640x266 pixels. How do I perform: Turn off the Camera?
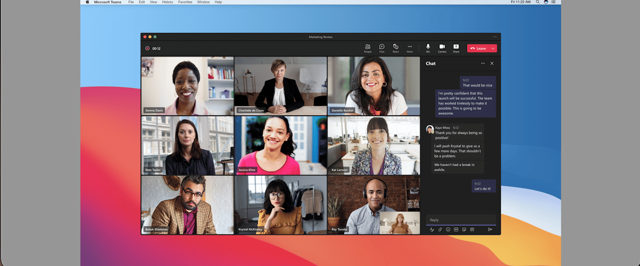pyautogui.click(x=442, y=48)
